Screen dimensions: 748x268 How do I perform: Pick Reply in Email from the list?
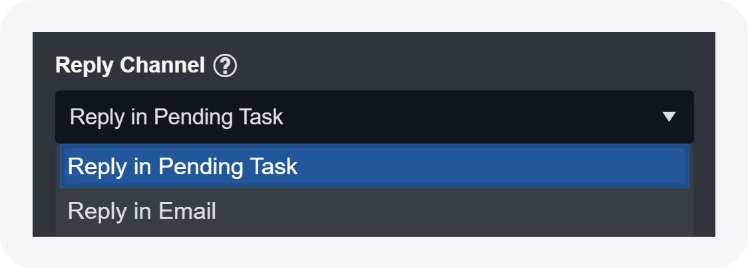(x=142, y=211)
